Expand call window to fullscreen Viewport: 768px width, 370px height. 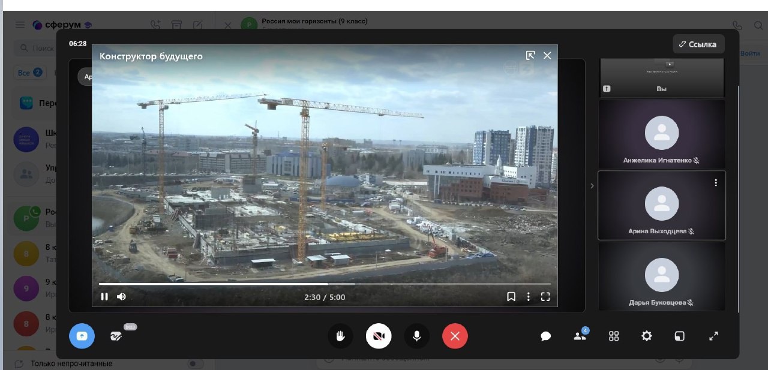click(x=713, y=336)
